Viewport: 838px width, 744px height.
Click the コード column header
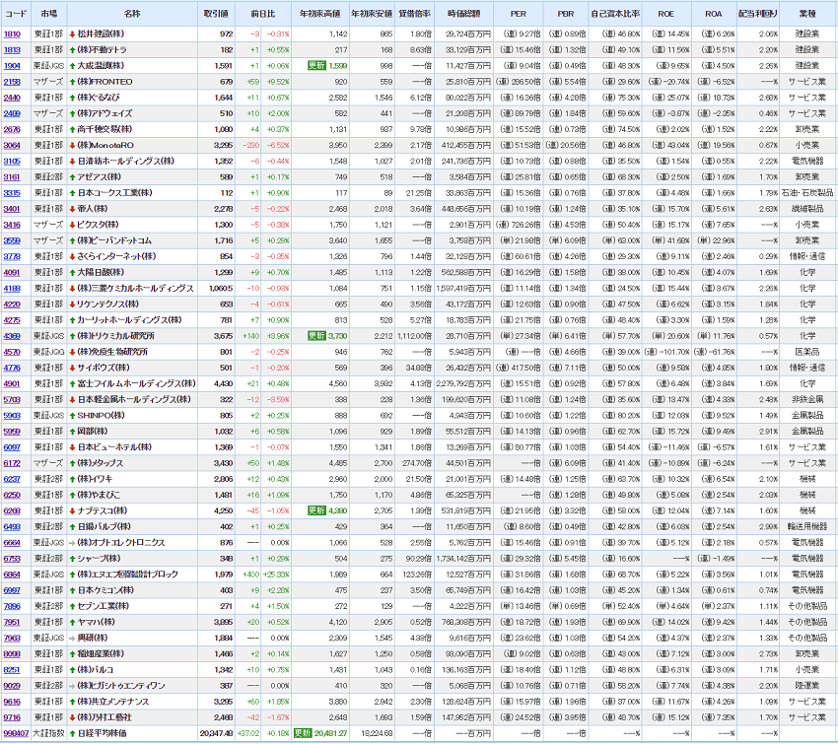[16, 14]
